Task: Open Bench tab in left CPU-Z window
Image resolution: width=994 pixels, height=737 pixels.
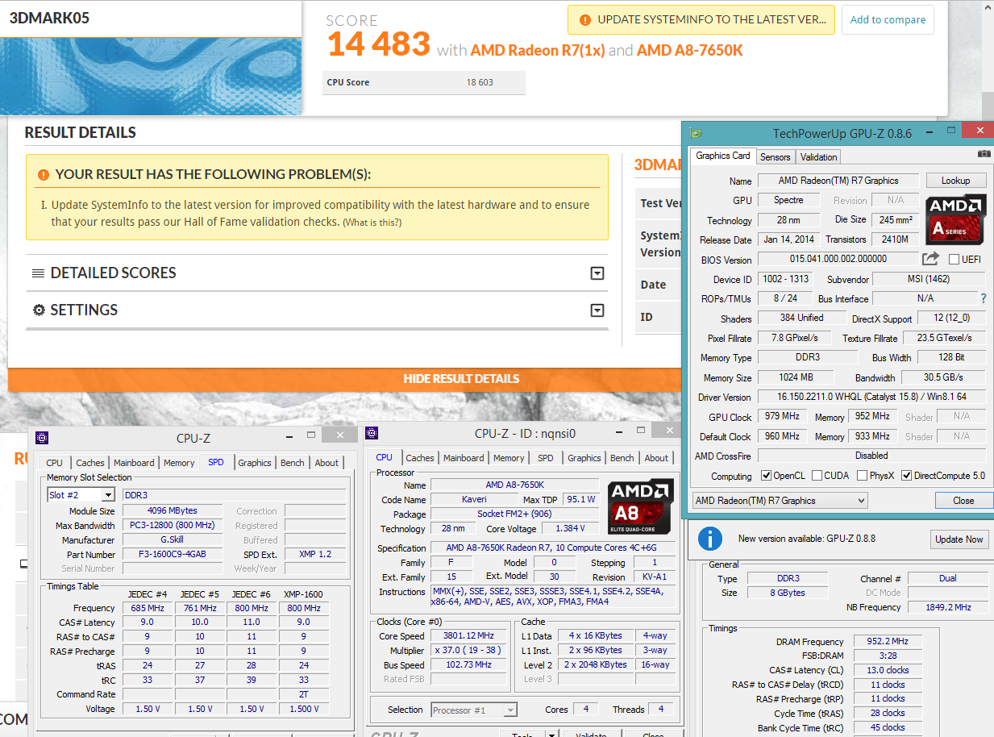Action: coord(293,463)
